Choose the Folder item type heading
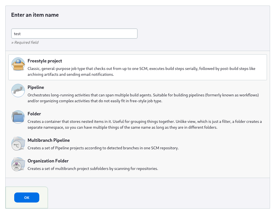 click(34, 114)
